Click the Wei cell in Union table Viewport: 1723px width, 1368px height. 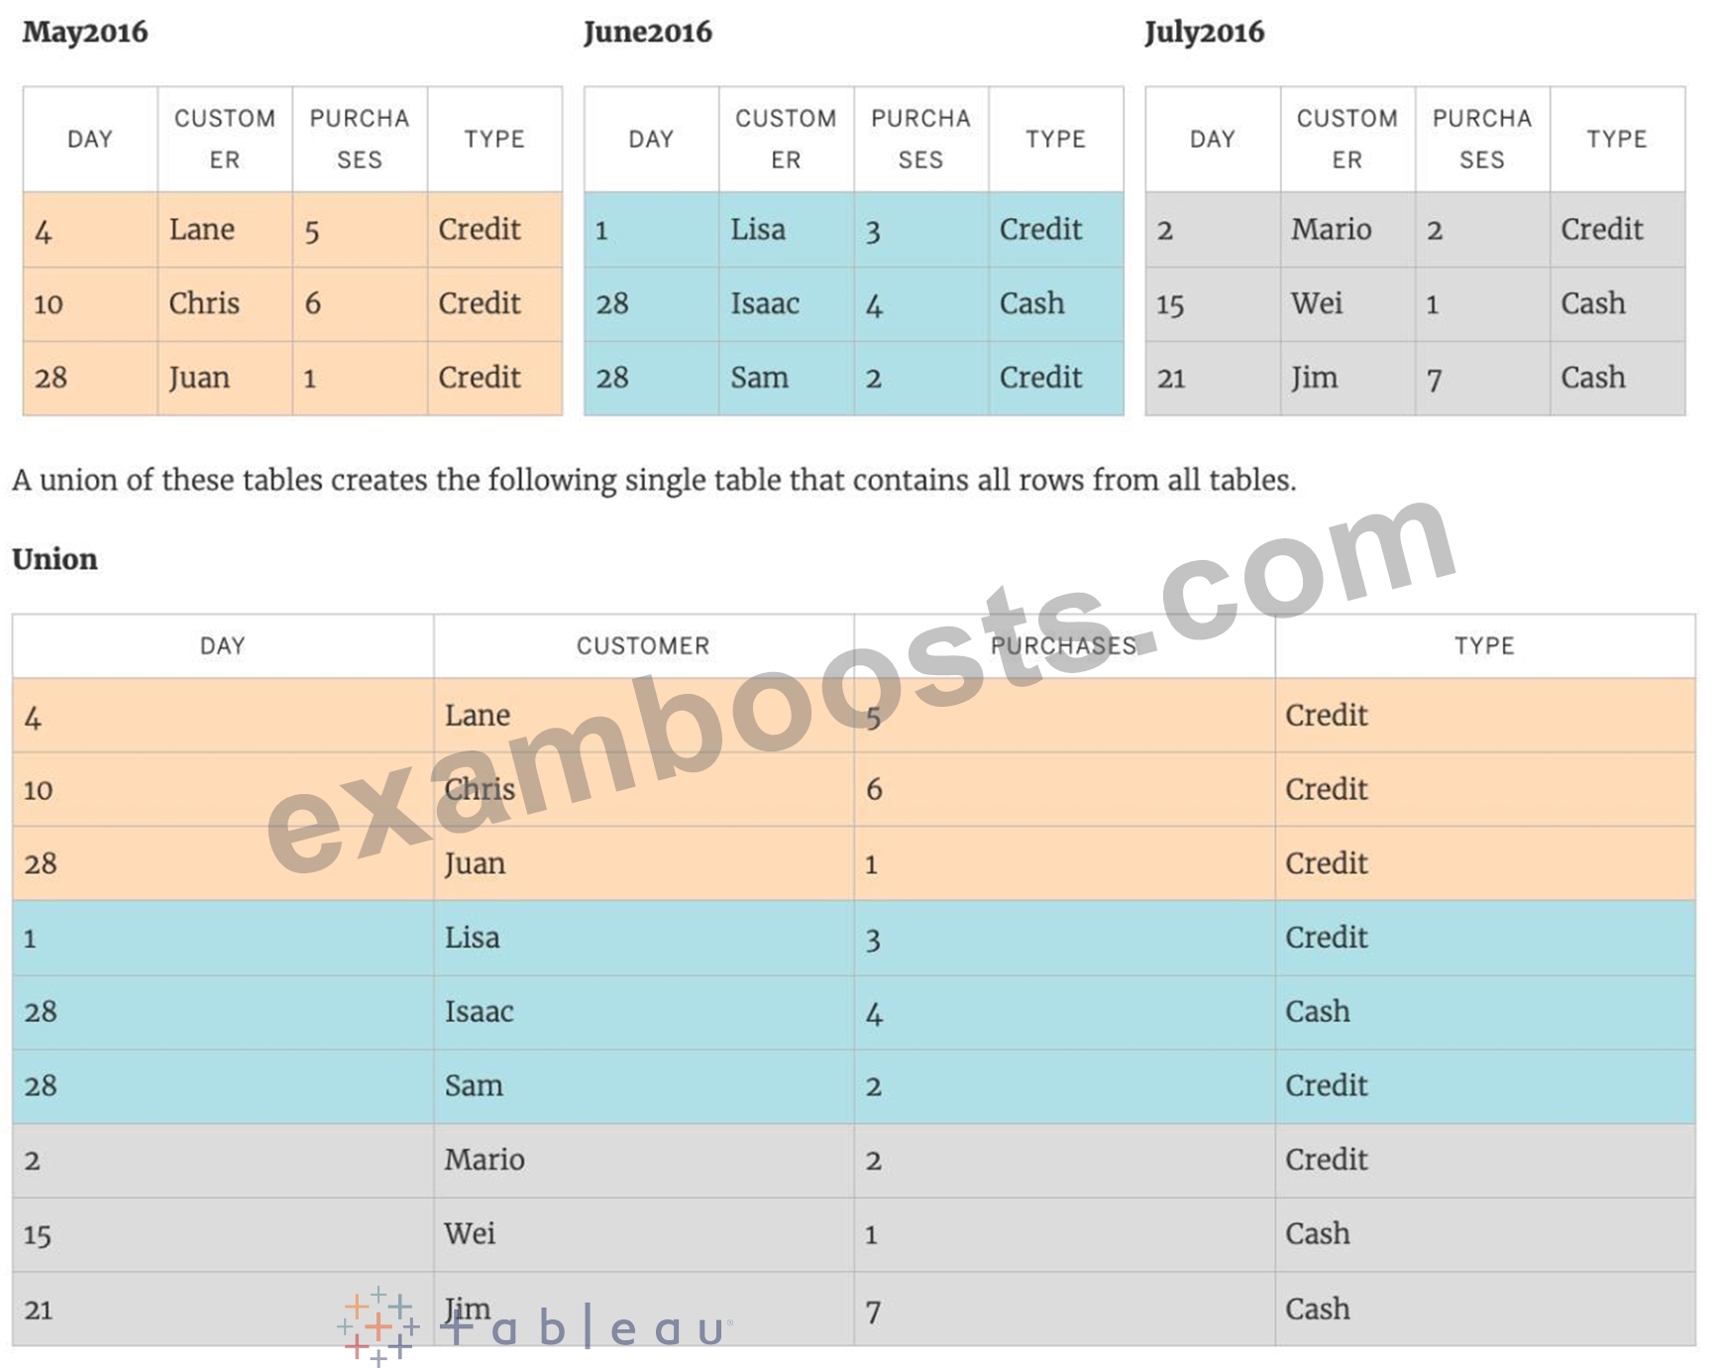click(x=644, y=1234)
